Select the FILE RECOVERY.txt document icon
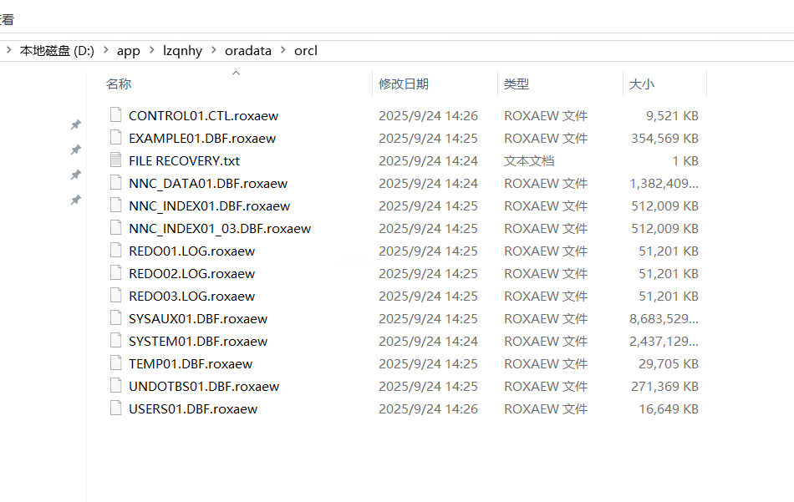 (115, 160)
